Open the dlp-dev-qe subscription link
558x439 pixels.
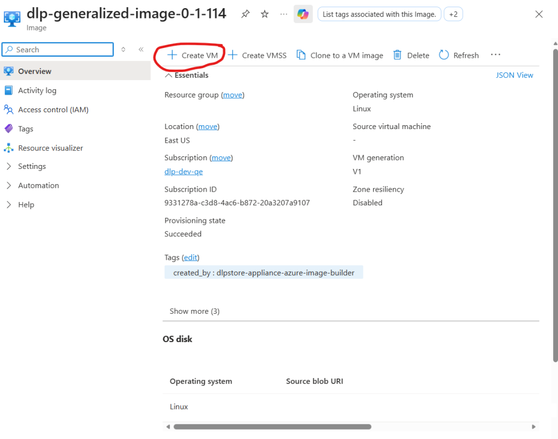coord(184,172)
